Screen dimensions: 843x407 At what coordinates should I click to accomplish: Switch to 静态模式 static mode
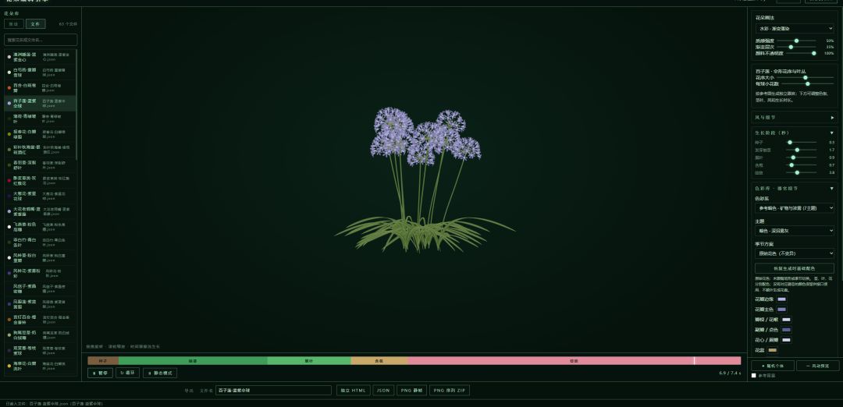(160, 373)
